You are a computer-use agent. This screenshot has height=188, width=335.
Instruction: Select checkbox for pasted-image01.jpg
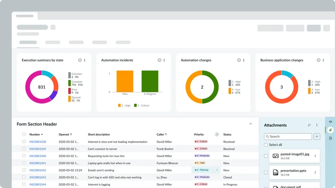265,156
